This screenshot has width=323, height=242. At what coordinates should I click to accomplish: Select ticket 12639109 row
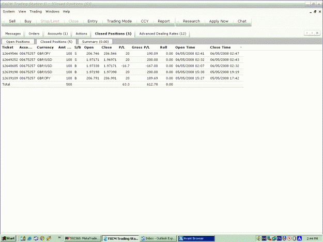[122, 78]
